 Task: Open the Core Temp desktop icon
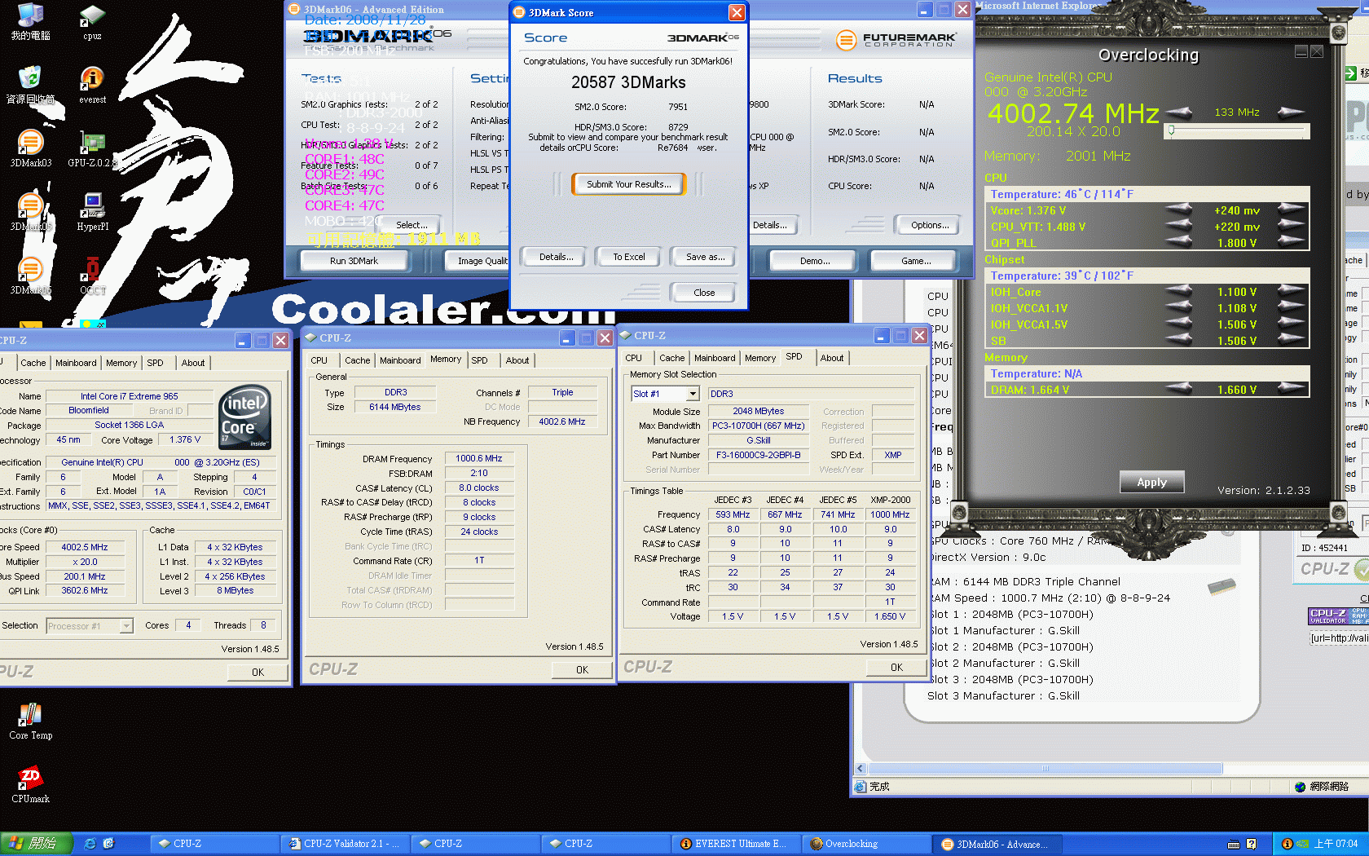pos(30,721)
